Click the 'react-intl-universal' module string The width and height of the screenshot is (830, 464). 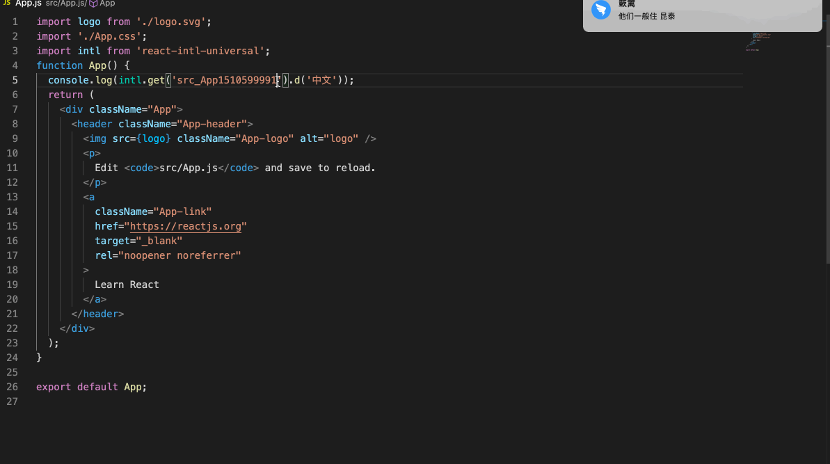[x=200, y=51]
